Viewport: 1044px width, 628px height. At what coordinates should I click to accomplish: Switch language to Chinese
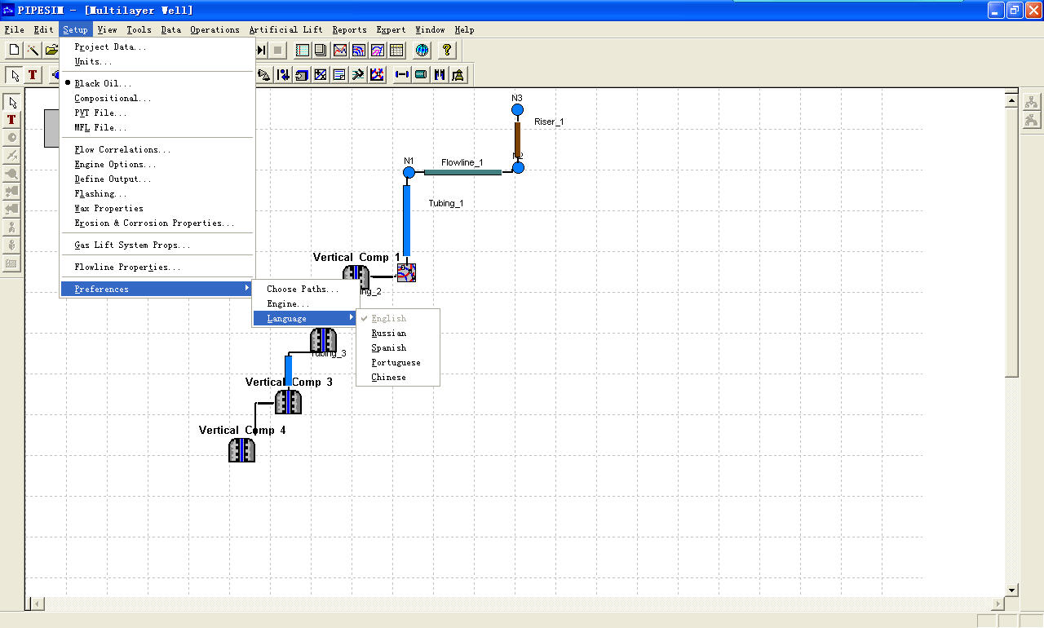click(398, 377)
